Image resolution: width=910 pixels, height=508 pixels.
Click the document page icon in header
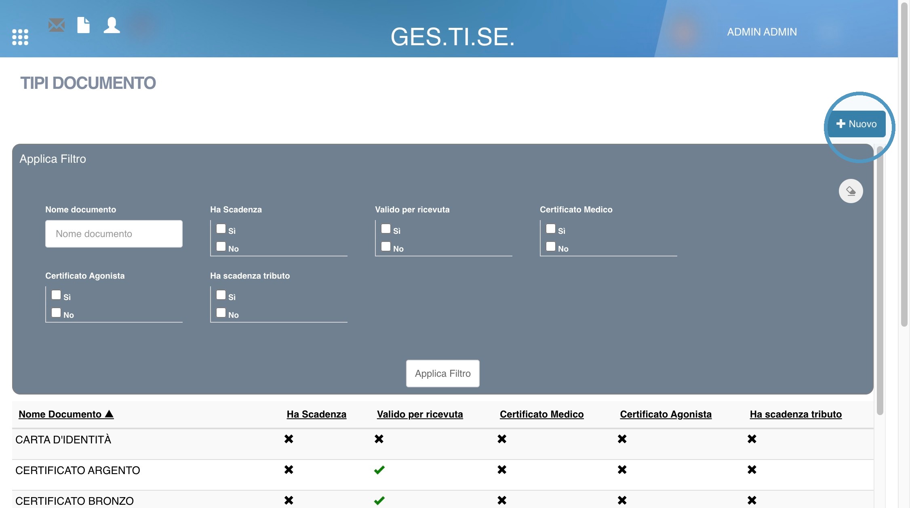tap(83, 25)
